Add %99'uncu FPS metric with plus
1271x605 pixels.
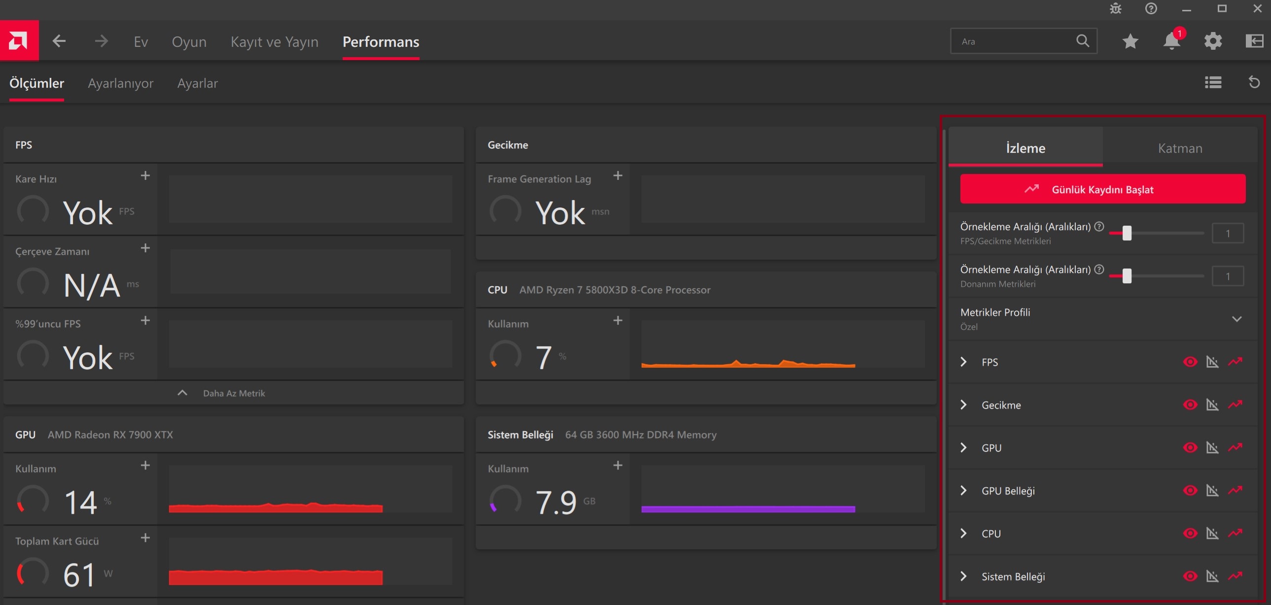coord(145,321)
